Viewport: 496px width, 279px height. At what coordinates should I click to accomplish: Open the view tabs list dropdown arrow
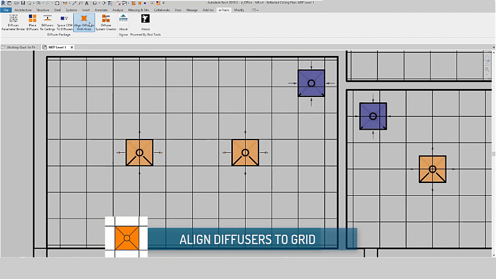point(494,47)
